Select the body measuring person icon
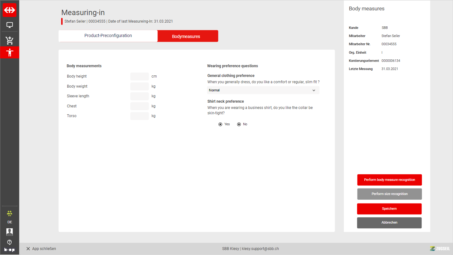This screenshot has height=255, width=453. coord(9,52)
